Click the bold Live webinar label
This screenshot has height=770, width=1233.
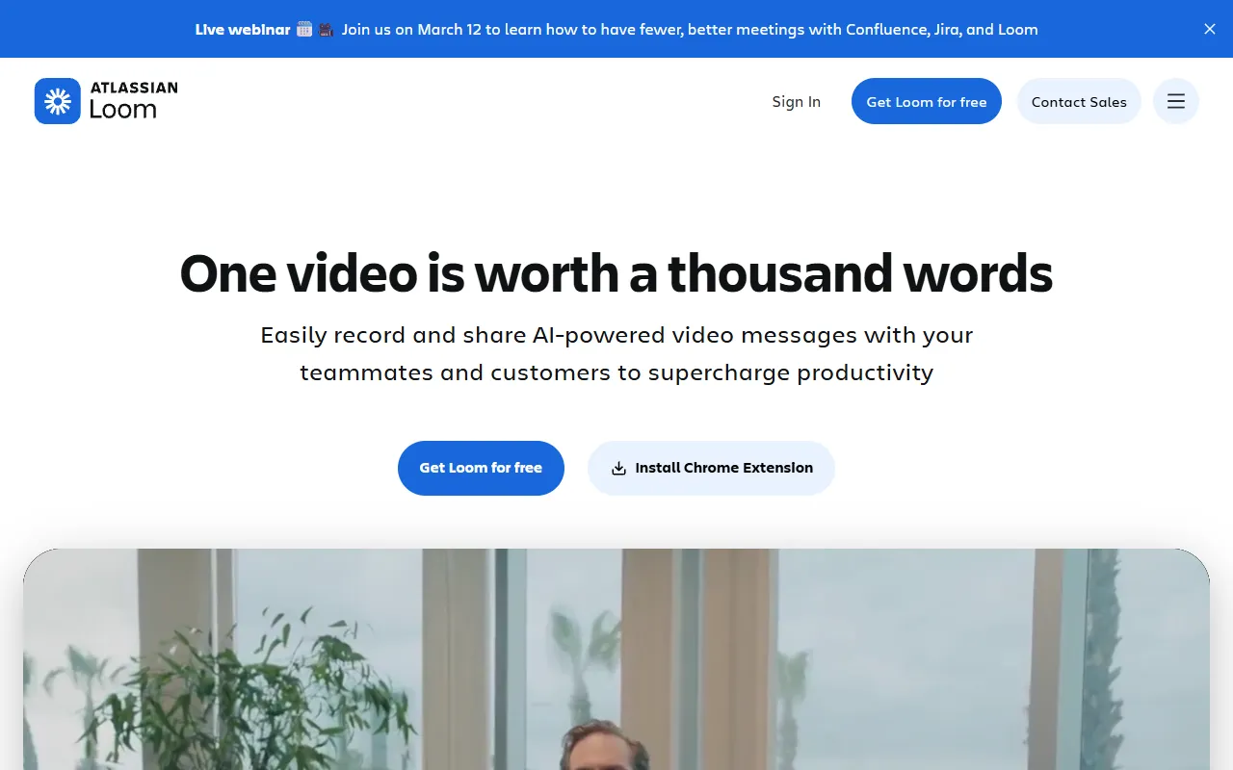(243, 29)
